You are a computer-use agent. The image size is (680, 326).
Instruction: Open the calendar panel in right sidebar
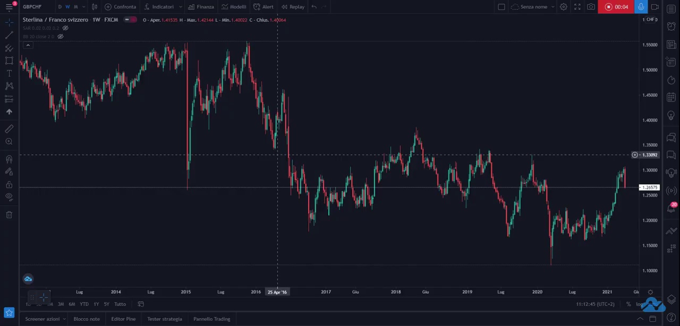tap(671, 98)
